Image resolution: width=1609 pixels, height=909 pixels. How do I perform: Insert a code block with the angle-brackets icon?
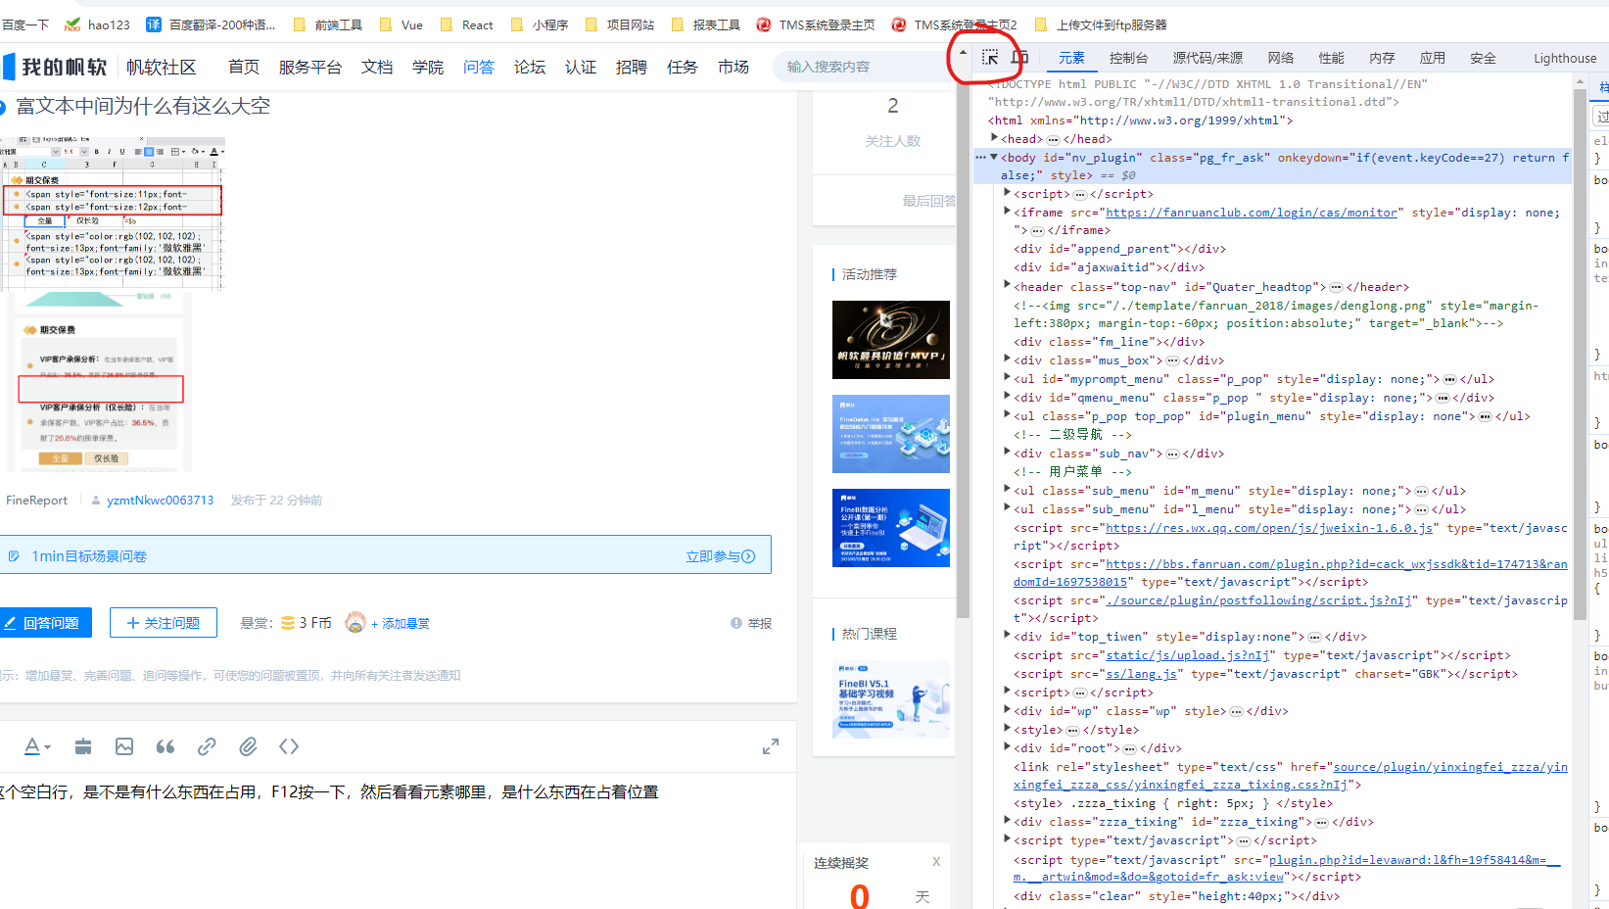pyautogui.click(x=289, y=746)
